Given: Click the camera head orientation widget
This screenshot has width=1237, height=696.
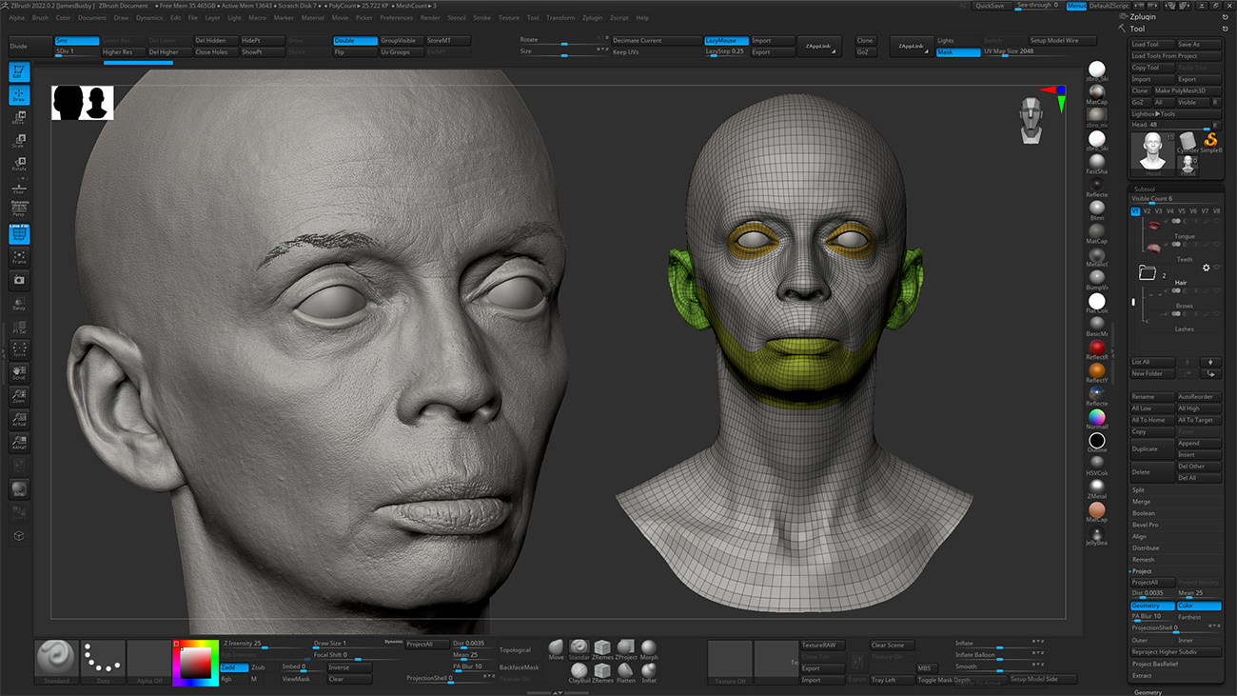Looking at the screenshot, I should 1031,120.
